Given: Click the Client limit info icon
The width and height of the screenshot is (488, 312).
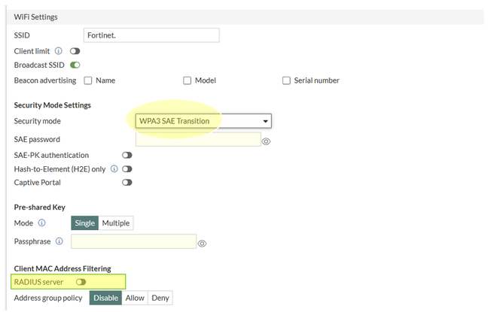Looking at the screenshot, I should tap(59, 50).
